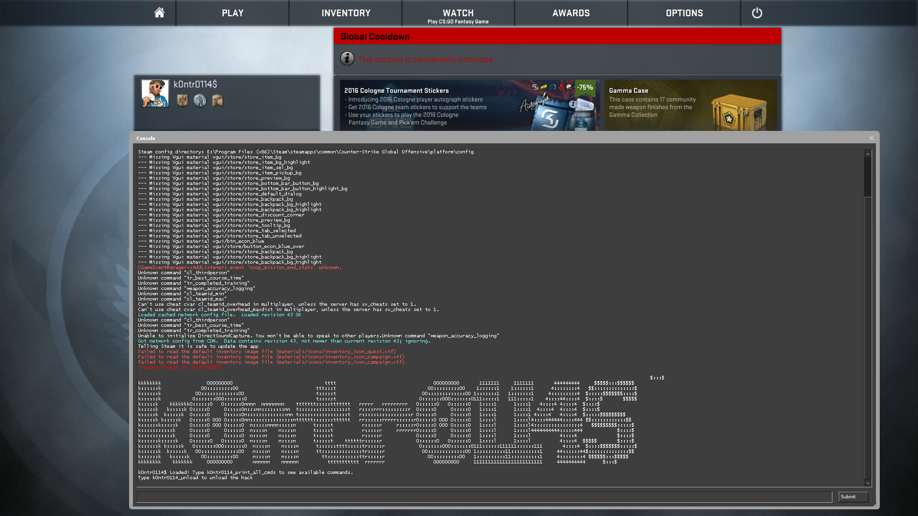Click 'k0ntr0114$ Loaded!' console line
This screenshot has height=516, width=918.
tap(246, 473)
